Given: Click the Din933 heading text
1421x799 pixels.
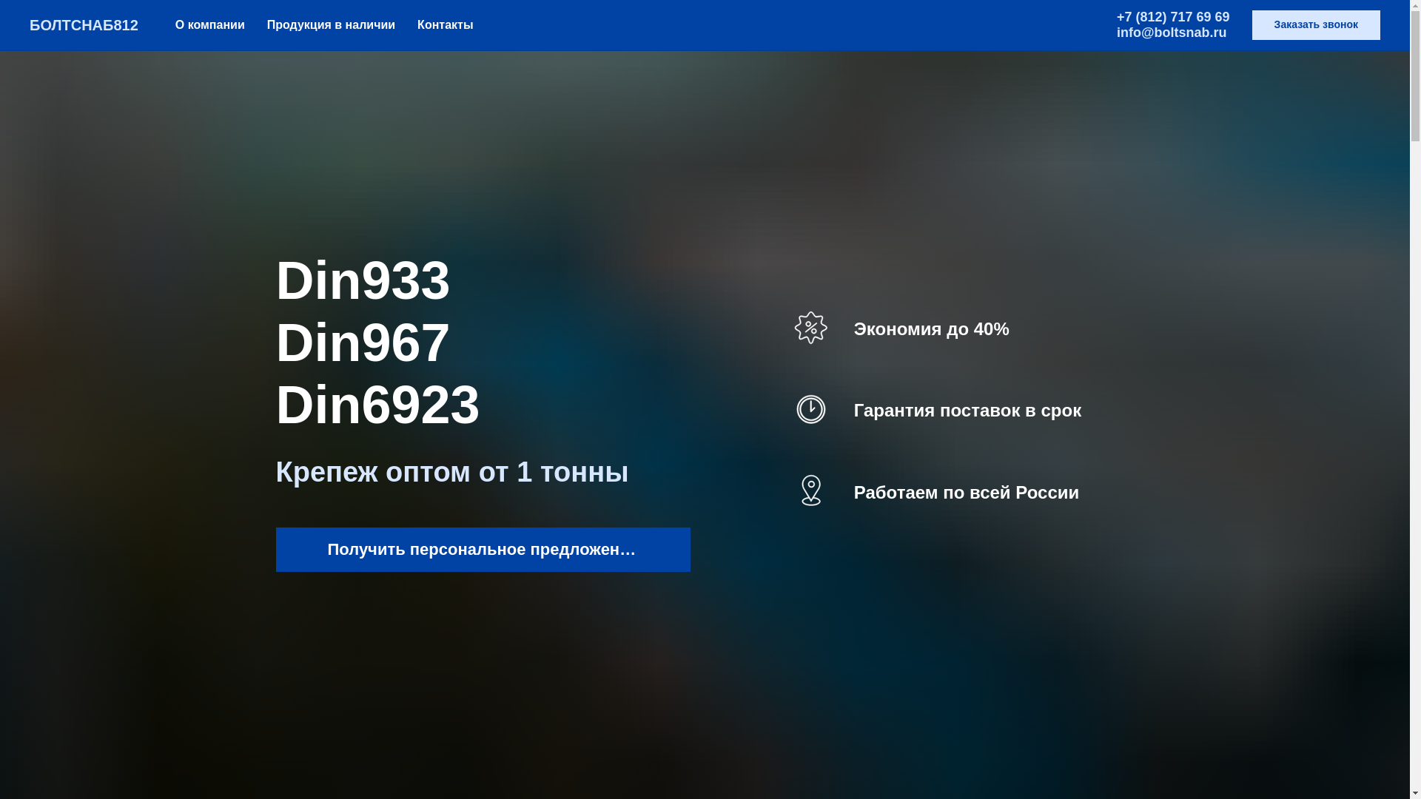Looking at the screenshot, I should [x=363, y=281].
